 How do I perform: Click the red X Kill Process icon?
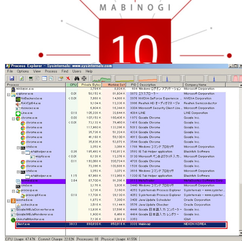[68, 78]
